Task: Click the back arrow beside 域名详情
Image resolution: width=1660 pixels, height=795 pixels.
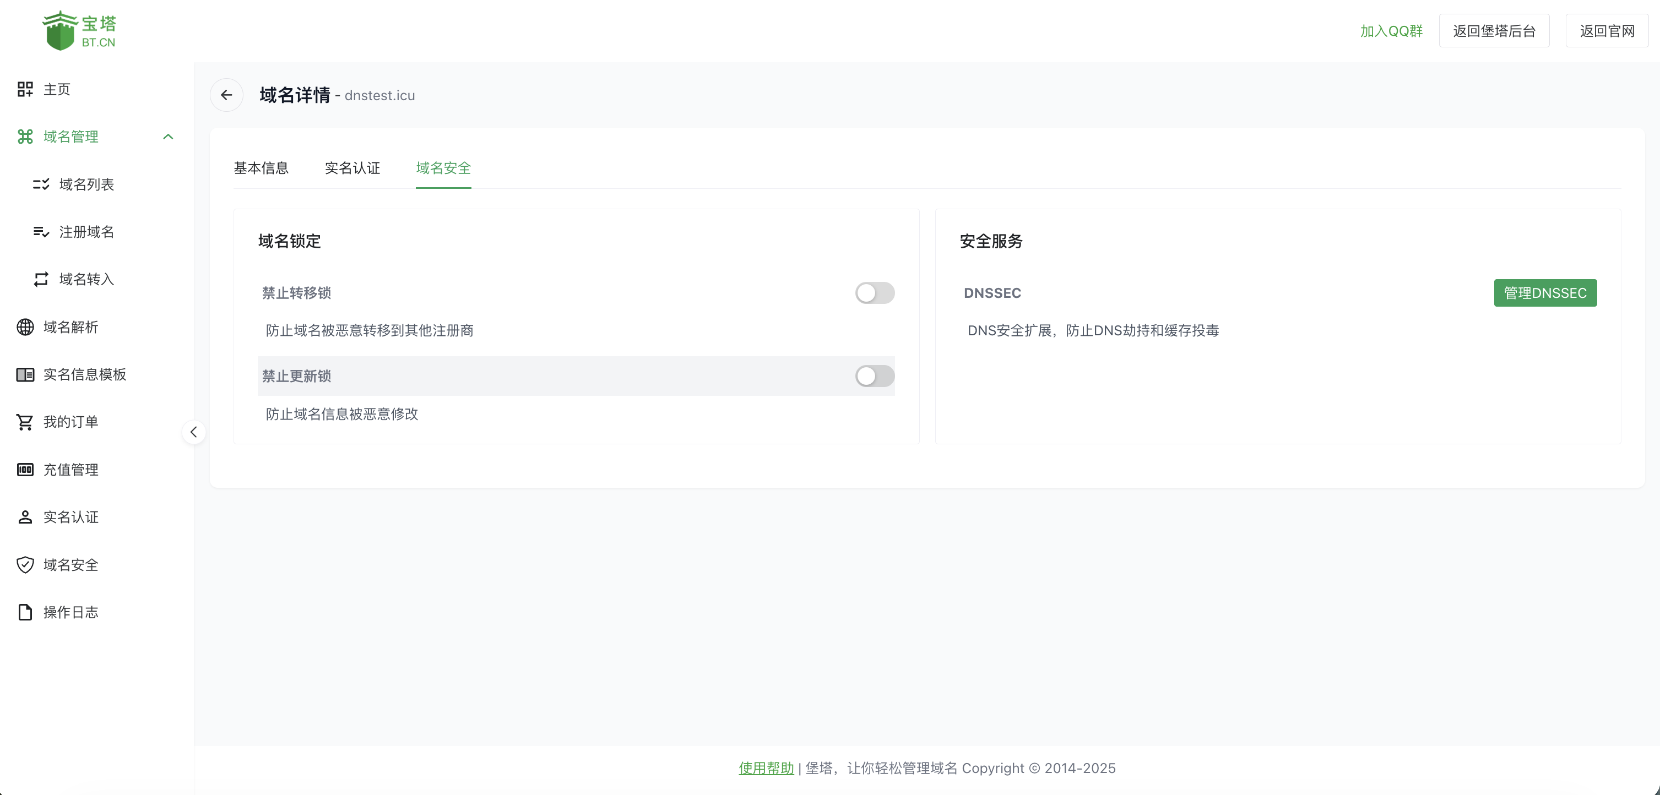Action: 226,95
